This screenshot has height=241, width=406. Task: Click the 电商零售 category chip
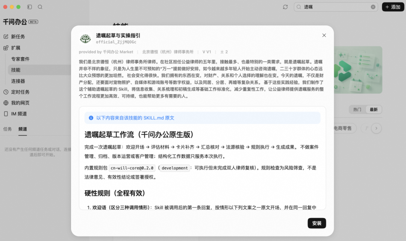click(345, 128)
